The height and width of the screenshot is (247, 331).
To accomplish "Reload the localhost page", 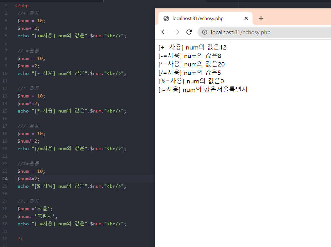I will click(189, 32).
